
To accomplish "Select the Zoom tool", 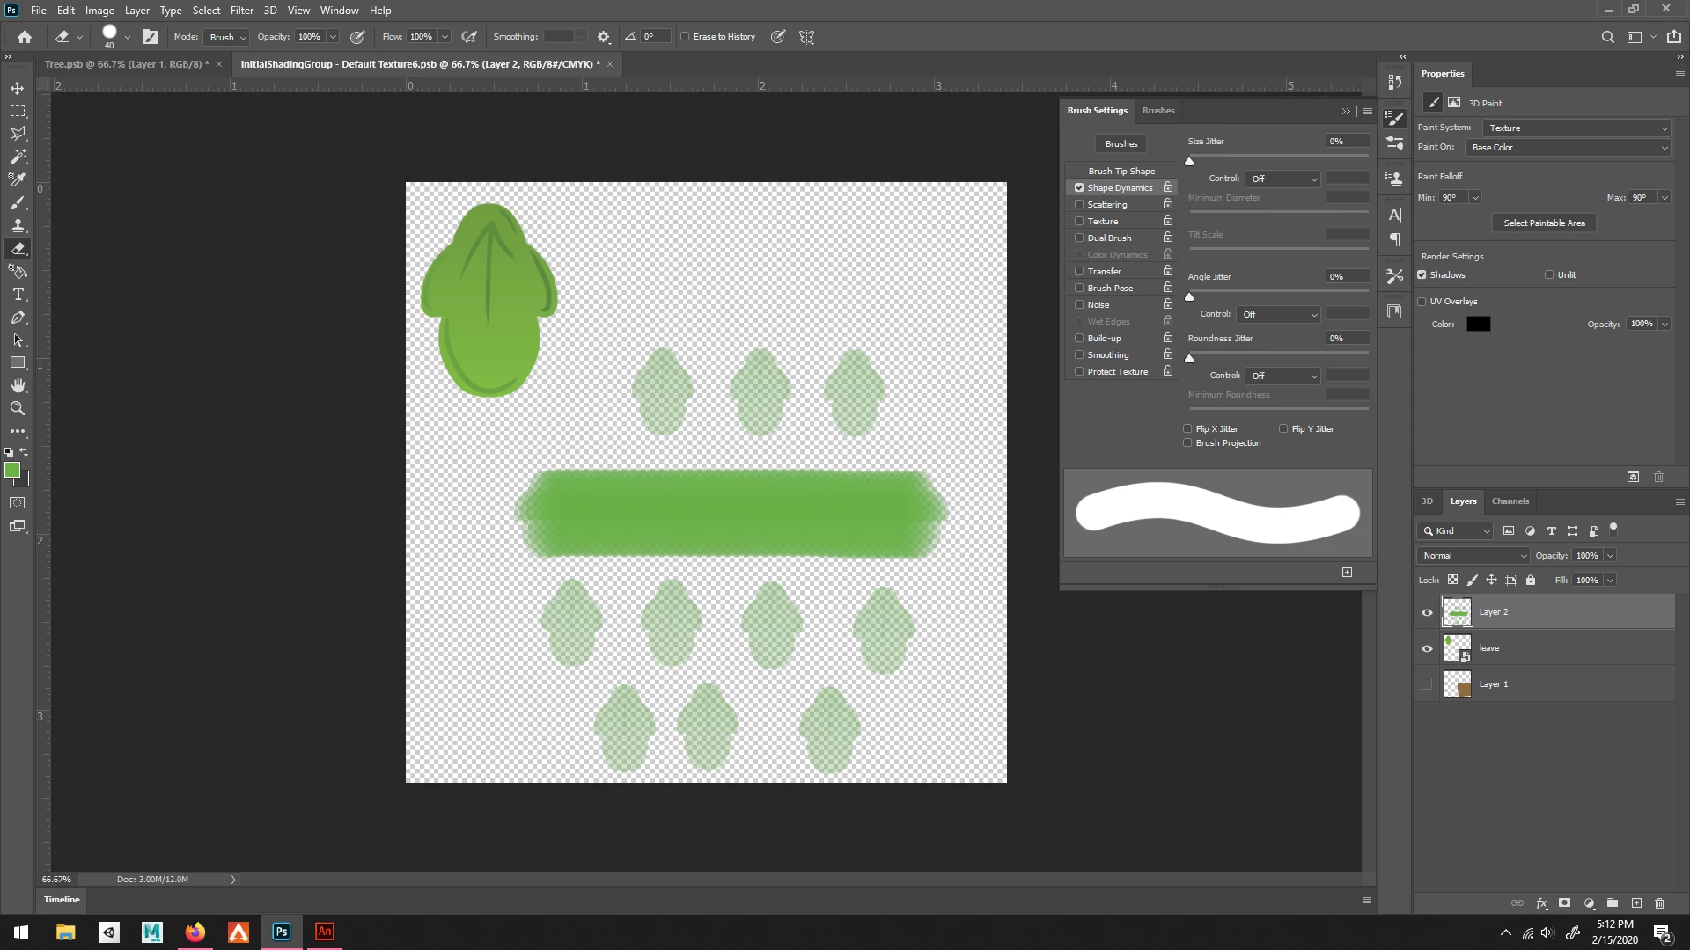I will pos(18,409).
